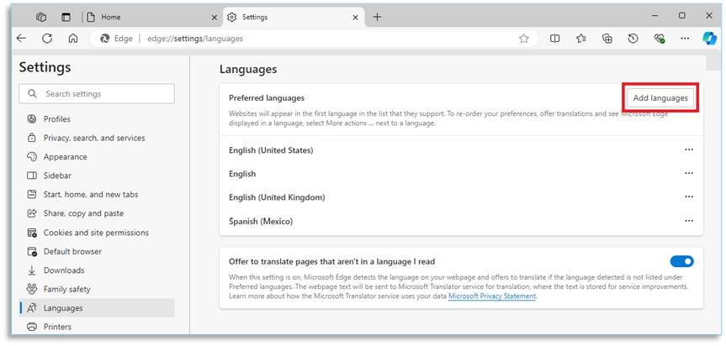Open a new tab with plus icon
726x346 pixels.
[x=378, y=17]
